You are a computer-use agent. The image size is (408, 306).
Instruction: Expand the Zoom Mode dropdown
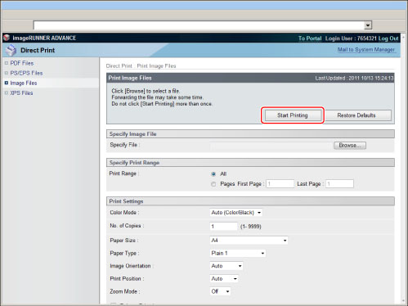coord(220,291)
